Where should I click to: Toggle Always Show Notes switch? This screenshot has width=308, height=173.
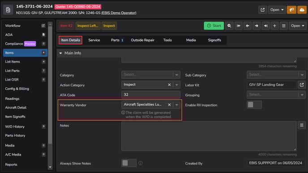[129, 163]
